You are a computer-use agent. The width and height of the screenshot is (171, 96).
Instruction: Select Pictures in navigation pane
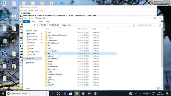tap(32, 43)
